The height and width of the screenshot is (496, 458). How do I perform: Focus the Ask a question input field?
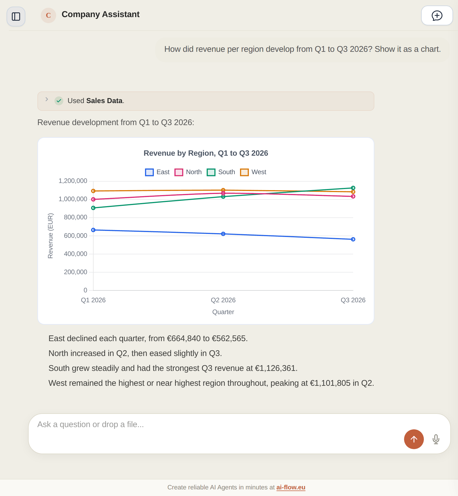239,434
